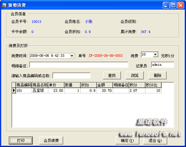Select the row indicator arrow for item 101
The width and height of the screenshot is (186, 147).
[14, 90]
